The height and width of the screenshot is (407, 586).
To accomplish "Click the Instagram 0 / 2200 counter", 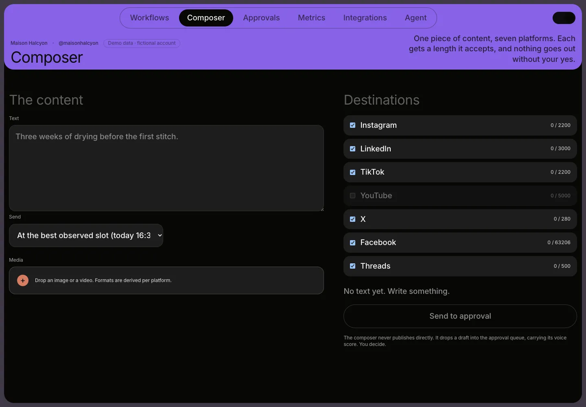I will [x=560, y=125].
